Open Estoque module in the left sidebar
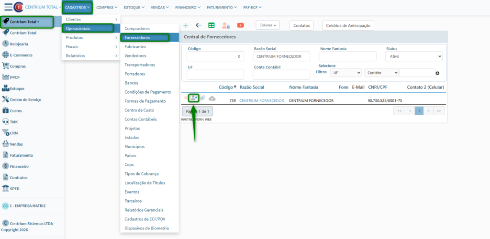The height and width of the screenshot is (239, 490). pos(17,88)
